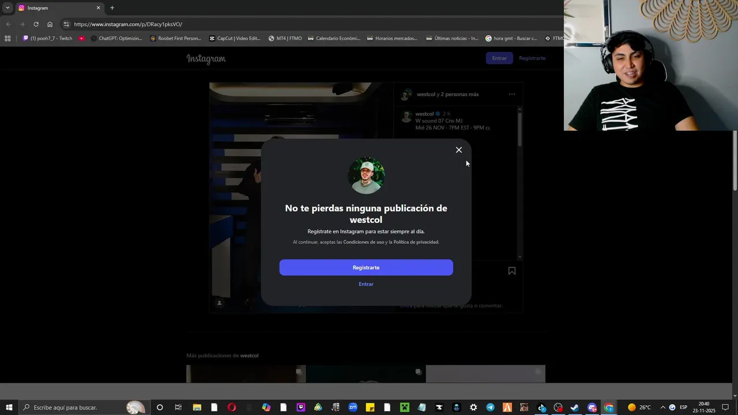Image resolution: width=738 pixels, height=415 pixels.
Task: Click the westcol link in Más publicaciones
Action: (249, 356)
